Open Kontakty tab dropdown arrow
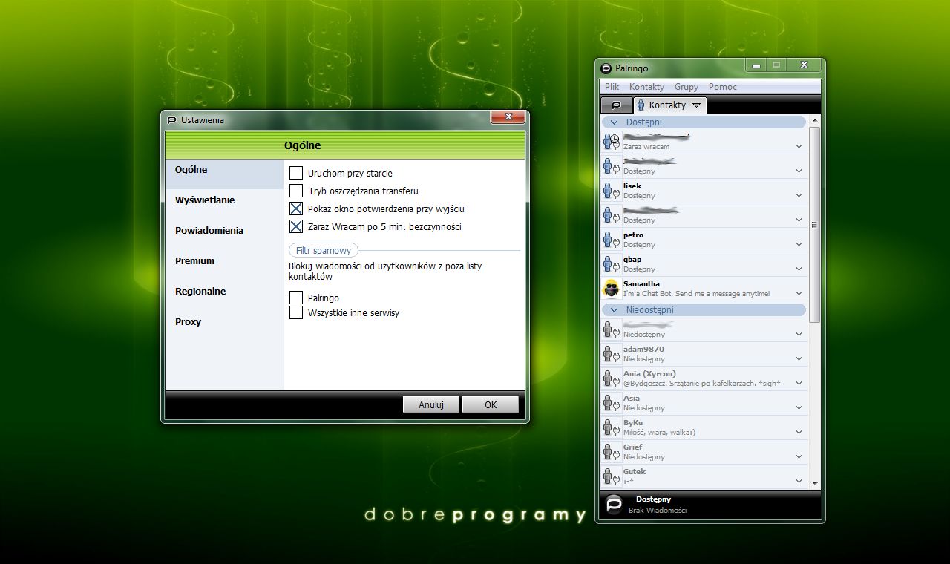The width and height of the screenshot is (950, 564). click(696, 105)
